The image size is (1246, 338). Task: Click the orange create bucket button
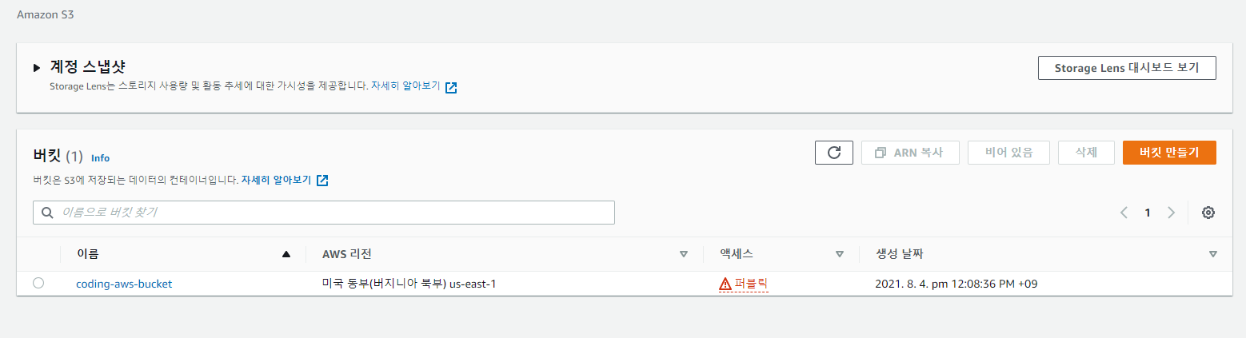(x=1169, y=153)
